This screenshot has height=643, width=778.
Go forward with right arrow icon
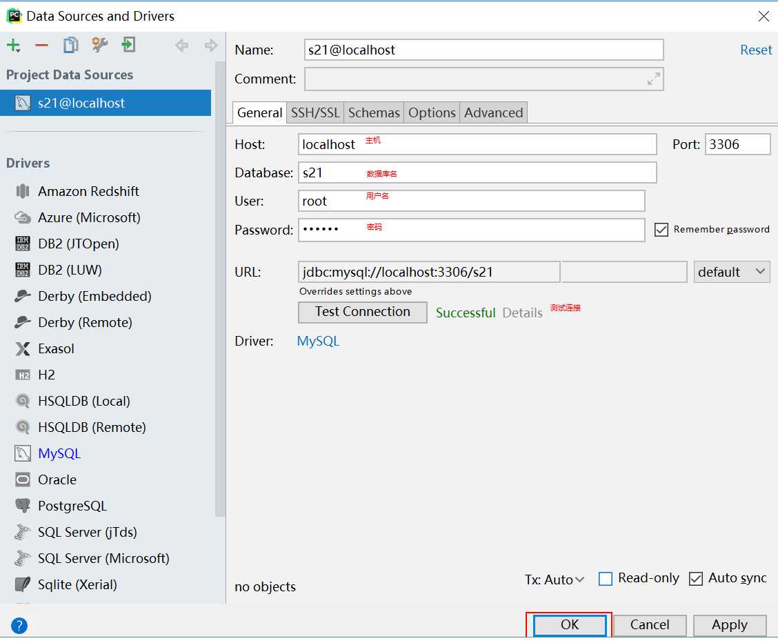[x=211, y=46]
